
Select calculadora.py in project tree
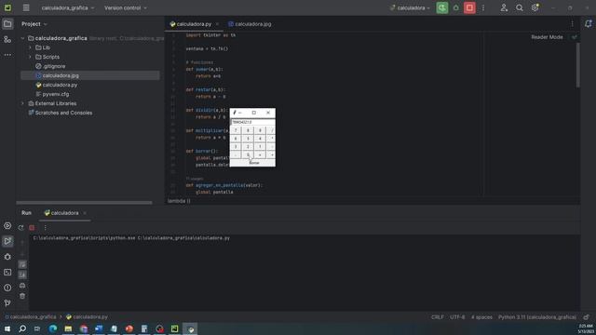(56, 85)
